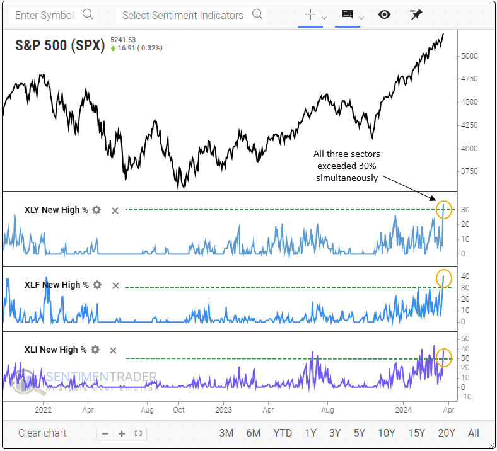
Task: Open XLY New High % settings gear
Action: pos(96,210)
